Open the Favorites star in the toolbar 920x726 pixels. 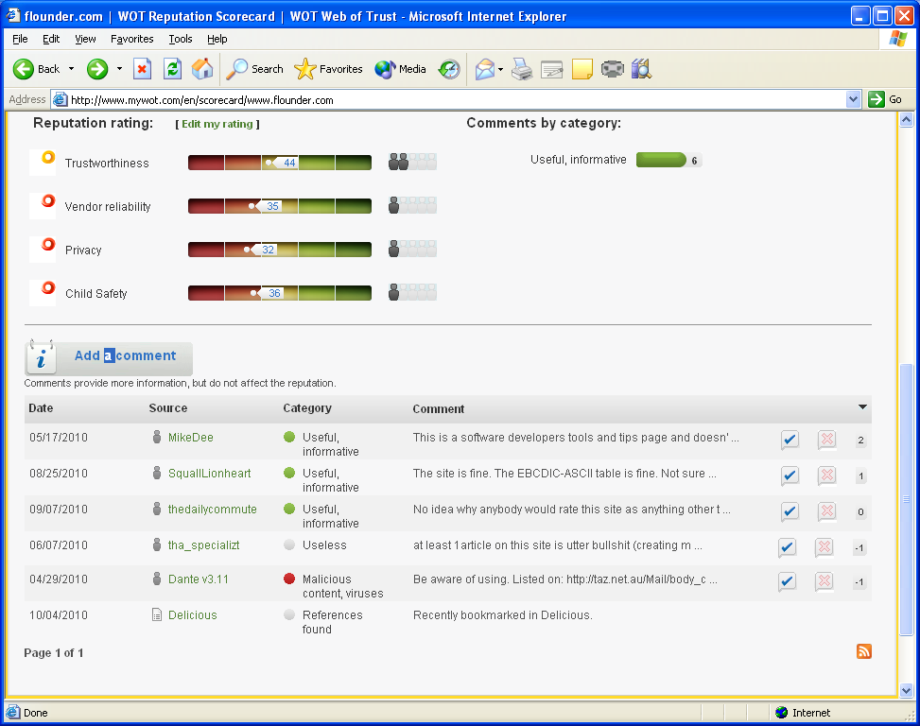pyautogui.click(x=329, y=69)
